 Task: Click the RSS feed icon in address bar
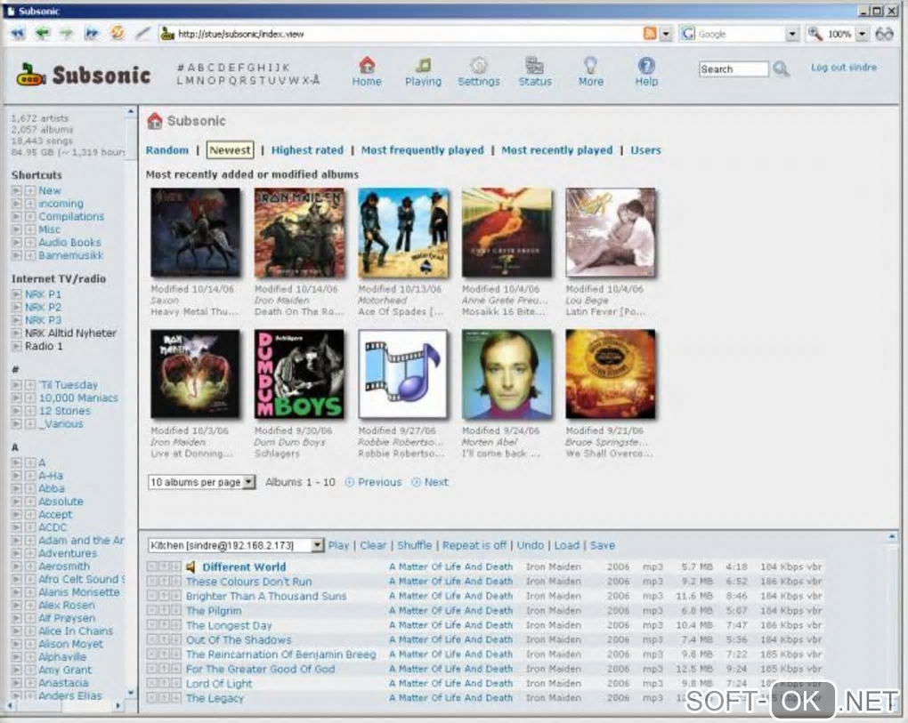click(x=651, y=34)
